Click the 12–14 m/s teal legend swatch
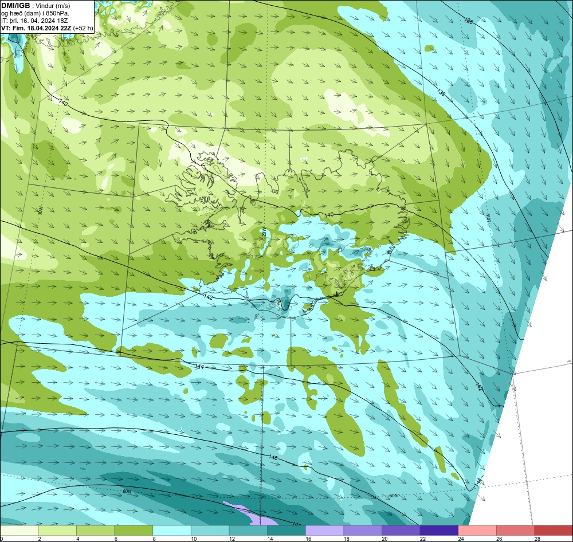 [x=248, y=531]
